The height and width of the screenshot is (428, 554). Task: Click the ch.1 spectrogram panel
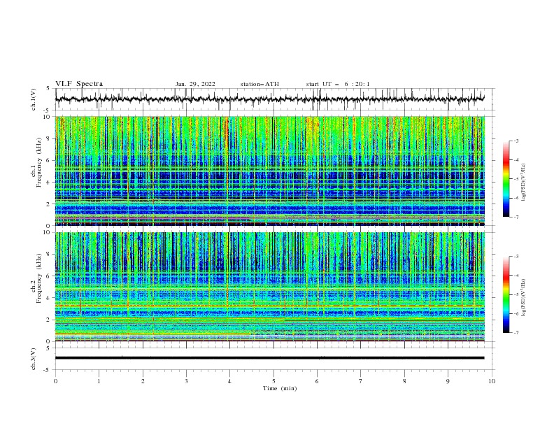pos(269,171)
